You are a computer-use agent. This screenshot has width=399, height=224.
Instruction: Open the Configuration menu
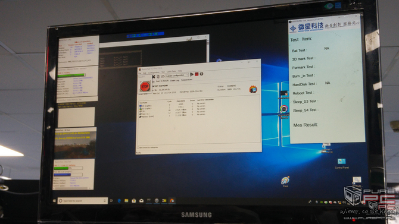pos(154,72)
